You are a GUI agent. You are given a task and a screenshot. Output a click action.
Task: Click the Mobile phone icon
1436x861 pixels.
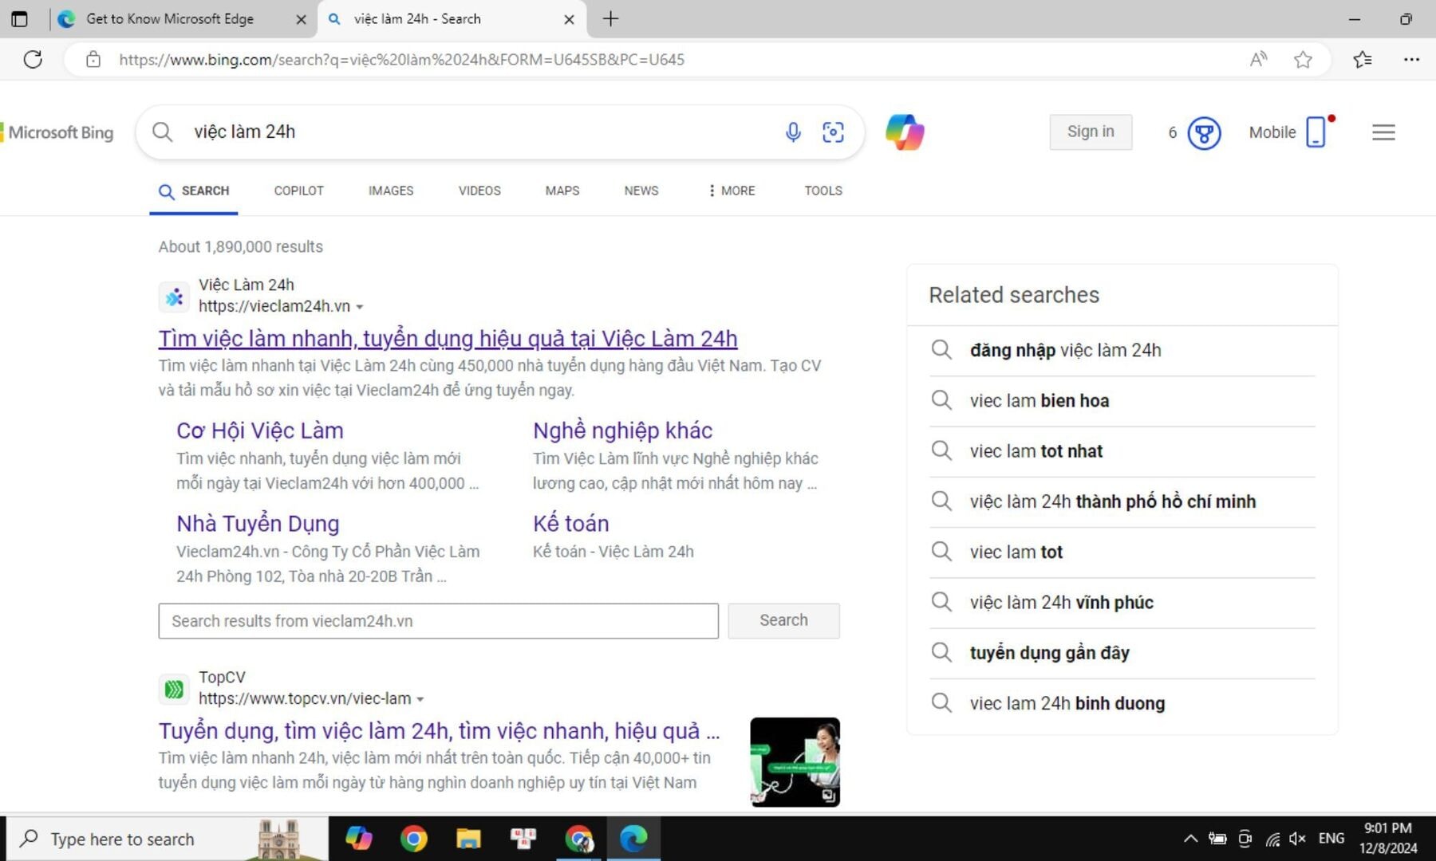1316,132
